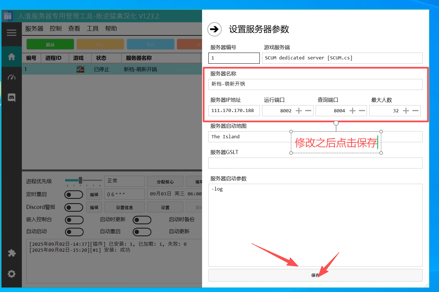Open the hamburger menu in sidebar
Image resolution: width=439 pixels, height=292 pixels.
coord(11,33)
